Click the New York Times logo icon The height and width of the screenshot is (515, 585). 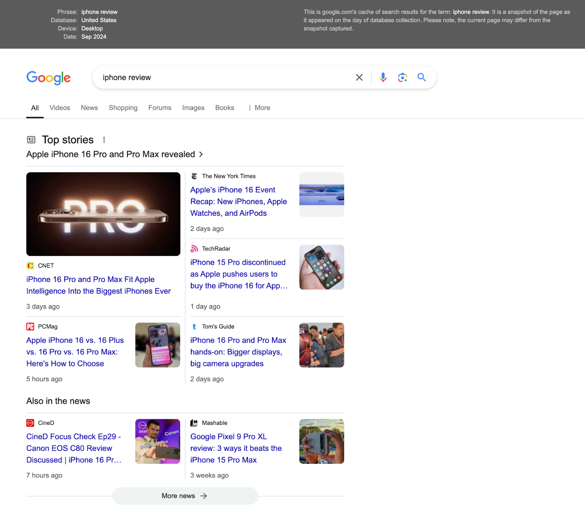194,176
